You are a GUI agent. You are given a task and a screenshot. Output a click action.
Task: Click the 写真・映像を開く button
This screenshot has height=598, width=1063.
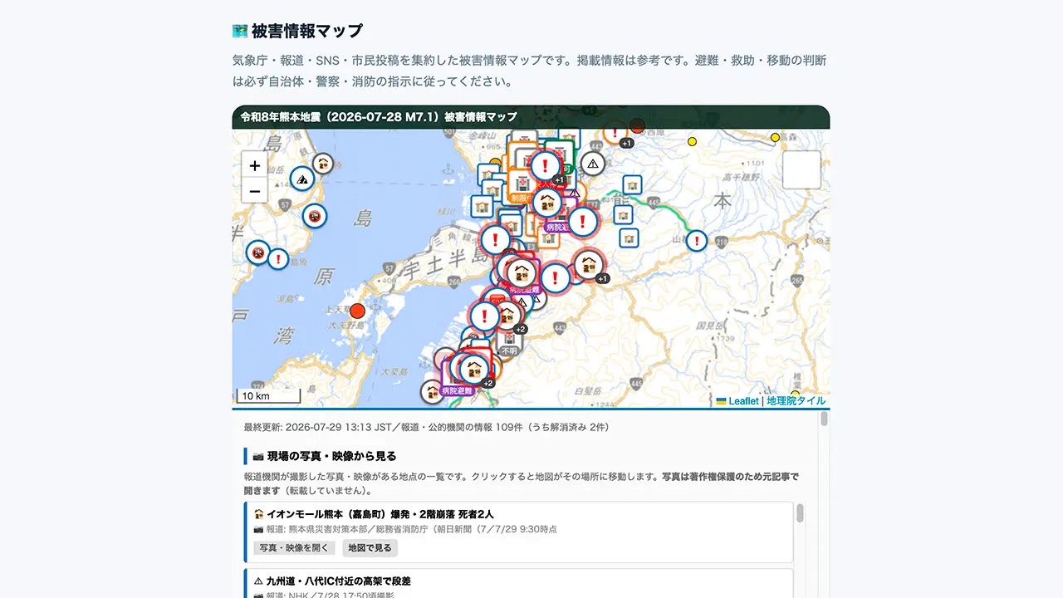tap(294, 548)
